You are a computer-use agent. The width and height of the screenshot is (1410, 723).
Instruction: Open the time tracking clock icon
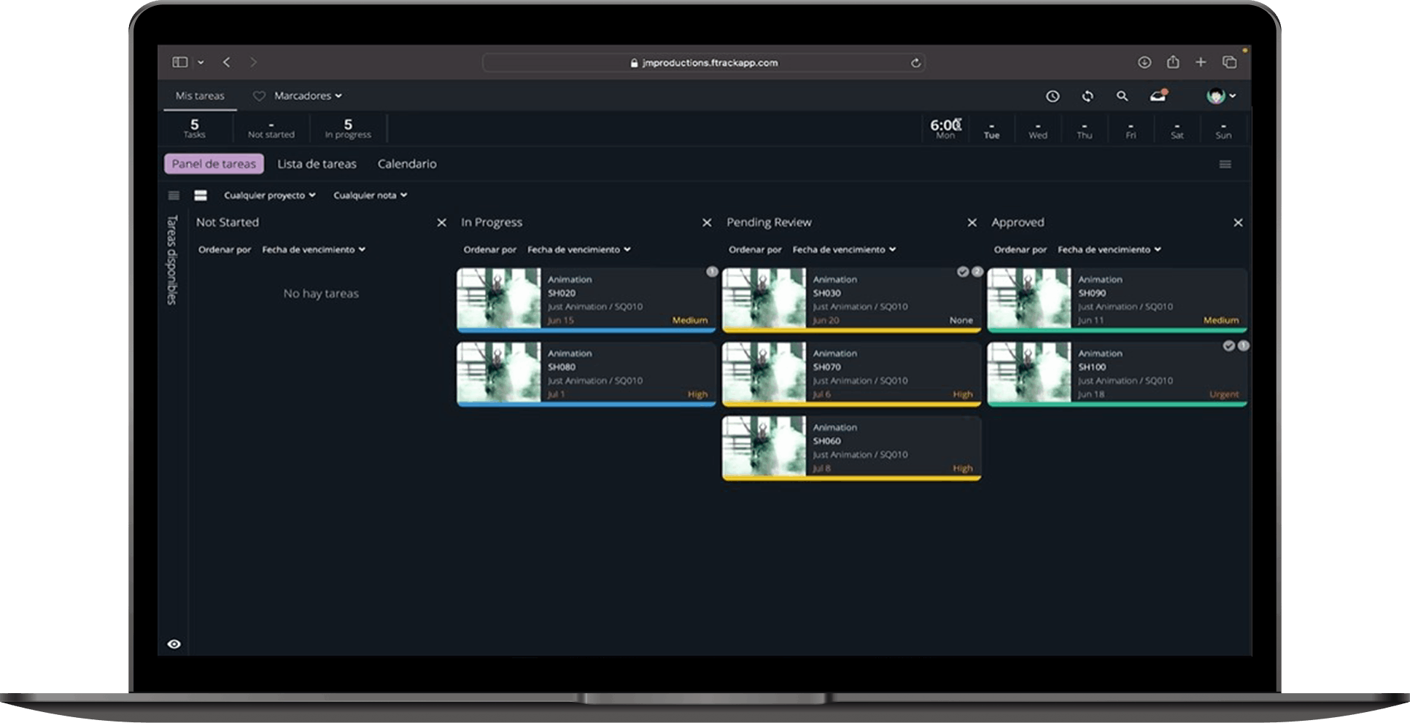tap(1052, 96)
